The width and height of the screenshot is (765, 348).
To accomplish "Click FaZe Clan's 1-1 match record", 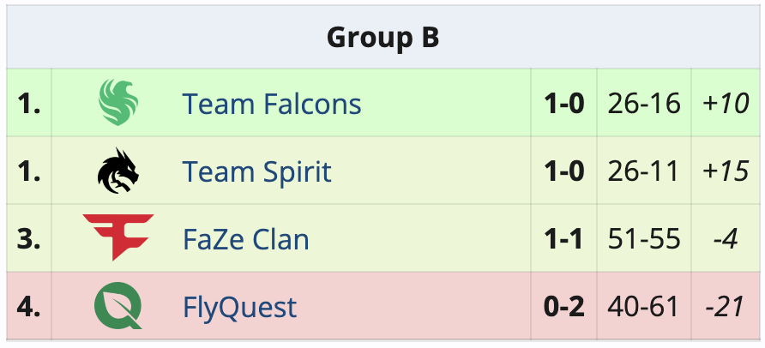I will [564, 239].
